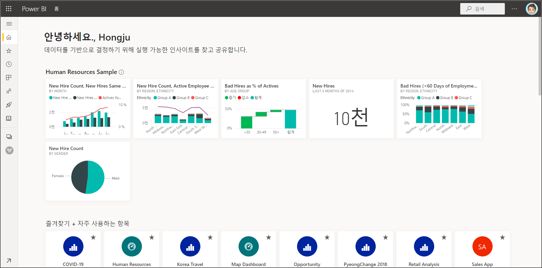Click the COVID-19 item name

coord(73,264)
